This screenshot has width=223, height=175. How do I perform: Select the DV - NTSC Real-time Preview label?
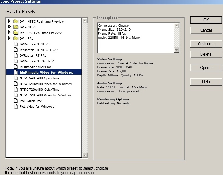pos(42,21)
